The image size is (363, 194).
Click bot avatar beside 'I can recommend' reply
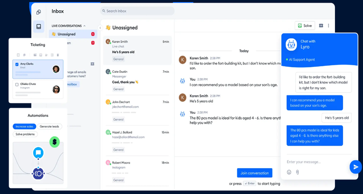tap(182, 81)
